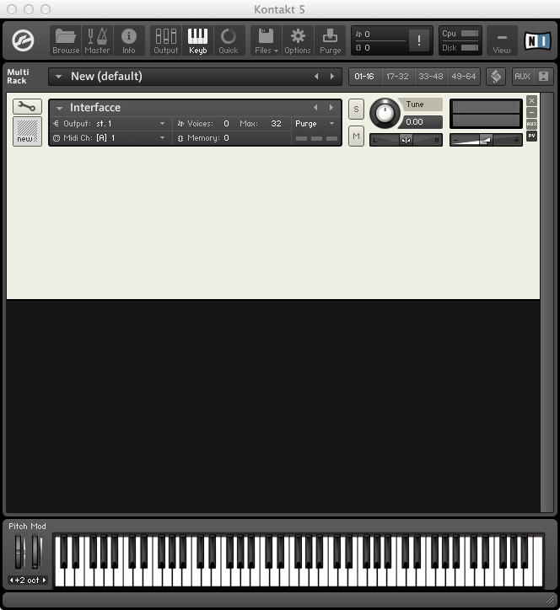The width and height of the screenshot is (560, 610).
Task: Click the instrument volume slider
Action: click(486, 140)
